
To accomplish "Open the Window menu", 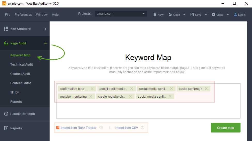I will [42, 15].
